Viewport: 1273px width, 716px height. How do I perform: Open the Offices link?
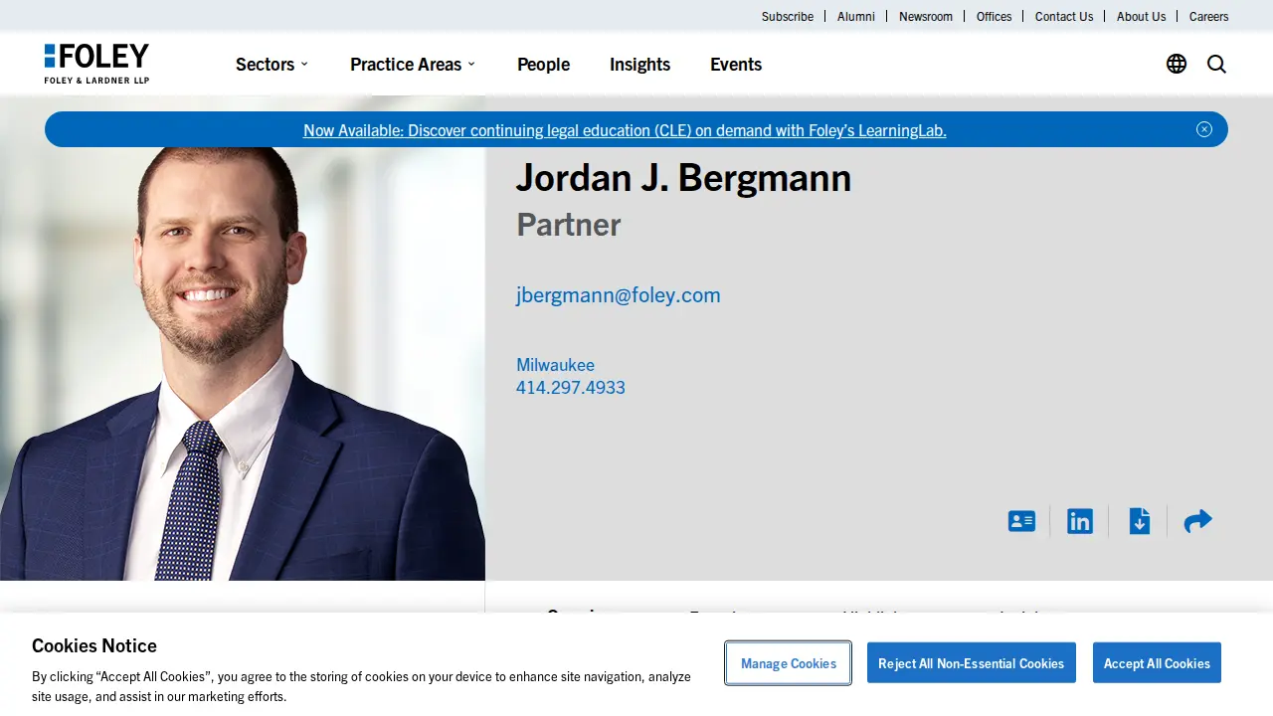995,16
